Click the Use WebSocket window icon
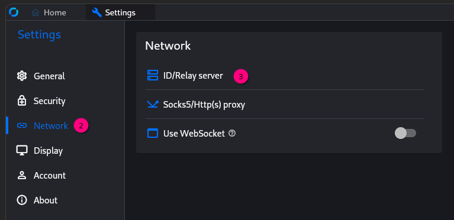The height and width of the screenshot is (220, 454). point(153,133)
